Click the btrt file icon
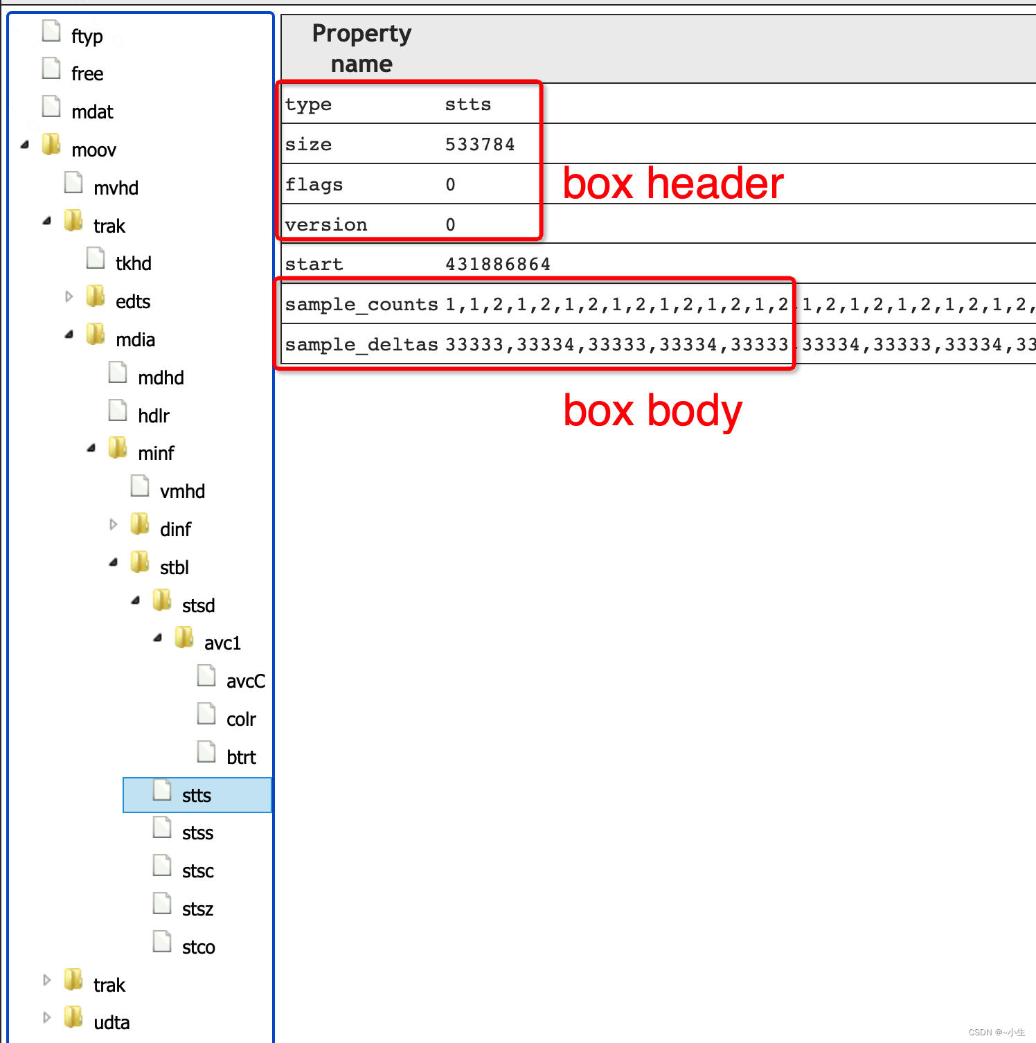Viewport: 1036px width, 1043px height. 206,751
